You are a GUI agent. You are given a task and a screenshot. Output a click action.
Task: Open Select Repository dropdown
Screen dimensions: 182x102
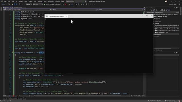click(x=171, y=101)
